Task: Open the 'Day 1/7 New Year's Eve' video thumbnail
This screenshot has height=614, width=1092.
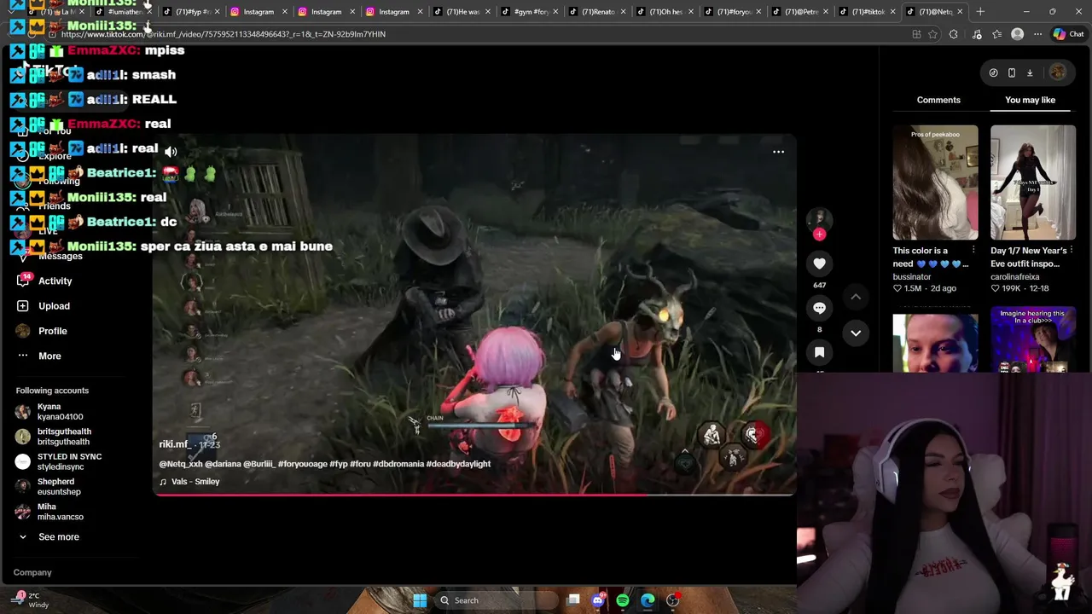Action: (x=1033, y=182)
